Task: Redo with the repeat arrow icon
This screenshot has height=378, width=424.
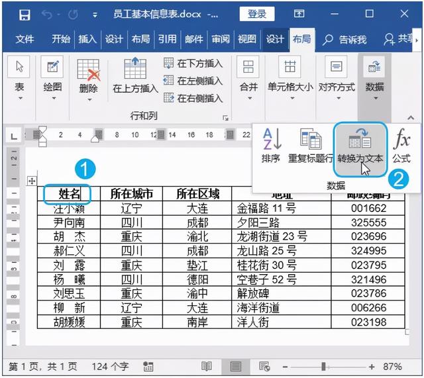Action: click(73, 15)
